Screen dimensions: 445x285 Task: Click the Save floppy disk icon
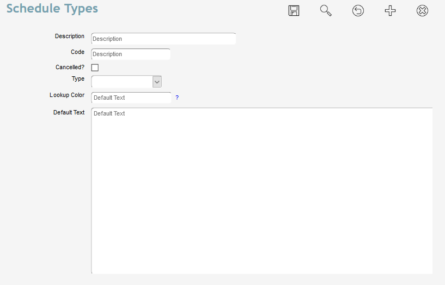(x=294, y=11)
